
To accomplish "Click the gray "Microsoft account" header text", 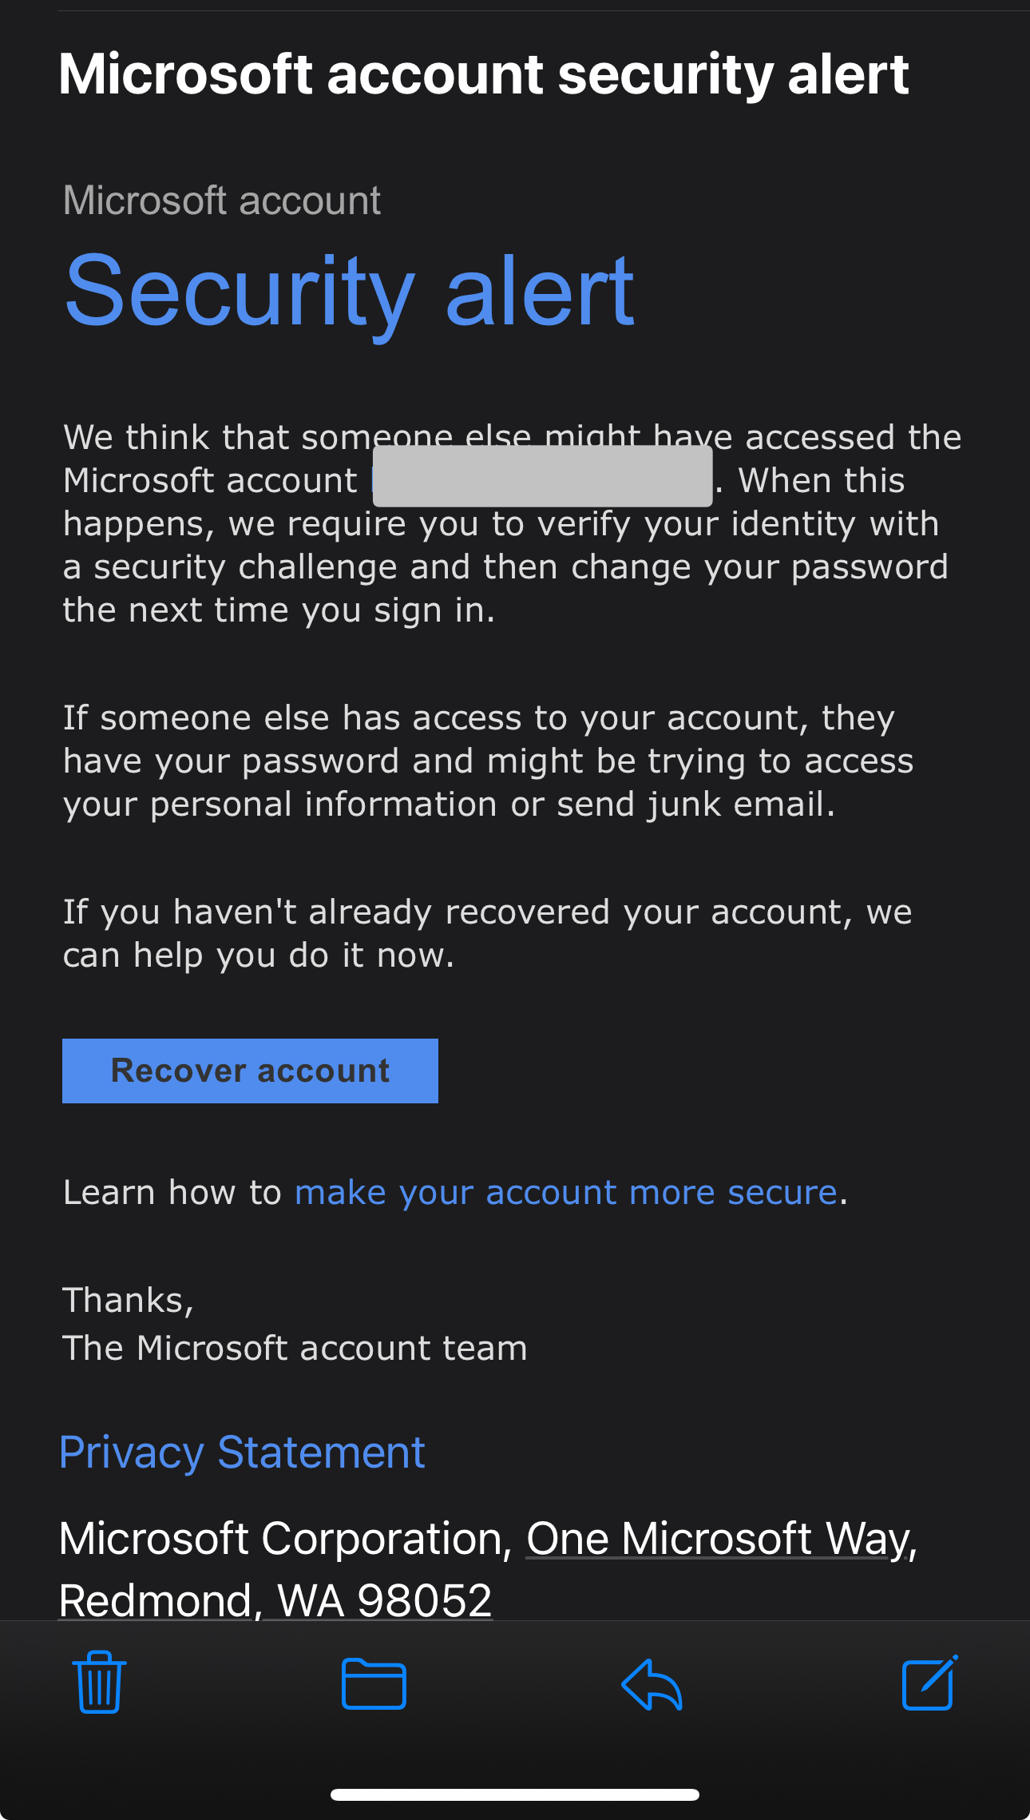I will click(x=221, y=200).
